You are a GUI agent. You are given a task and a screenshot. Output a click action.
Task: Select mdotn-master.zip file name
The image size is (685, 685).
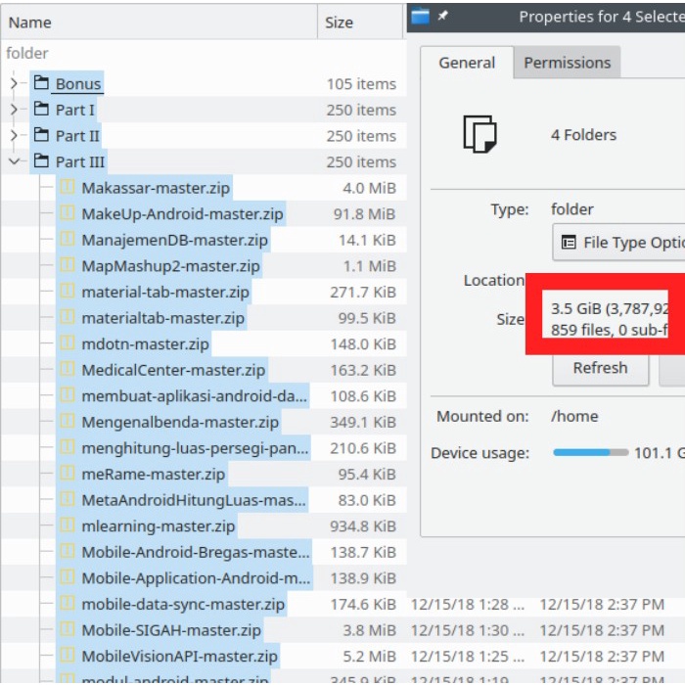(145, 343)
